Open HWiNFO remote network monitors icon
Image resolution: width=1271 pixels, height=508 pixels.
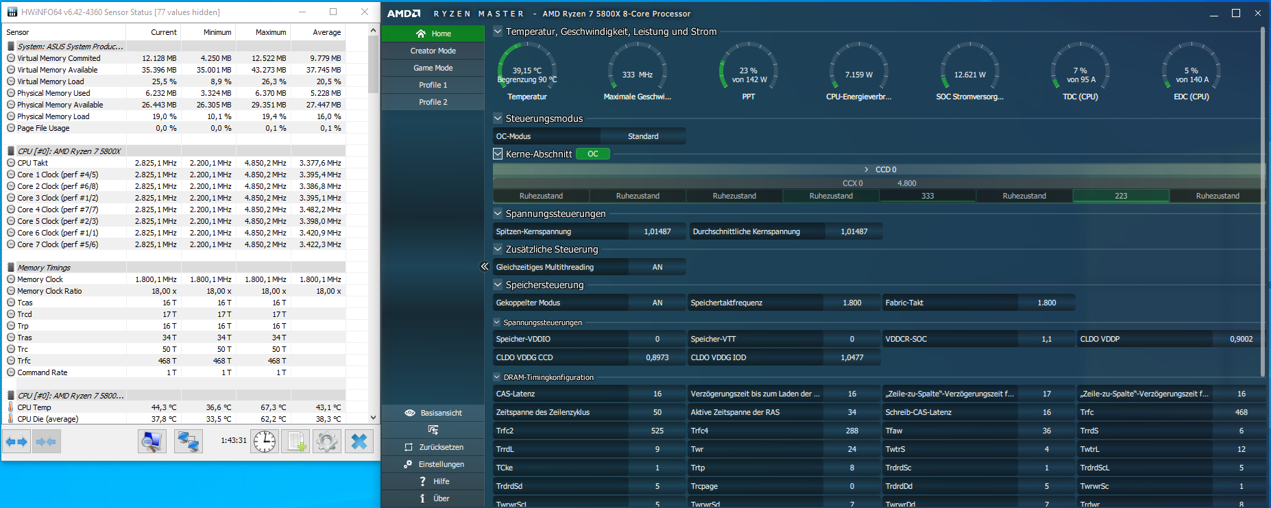point(188,442)
